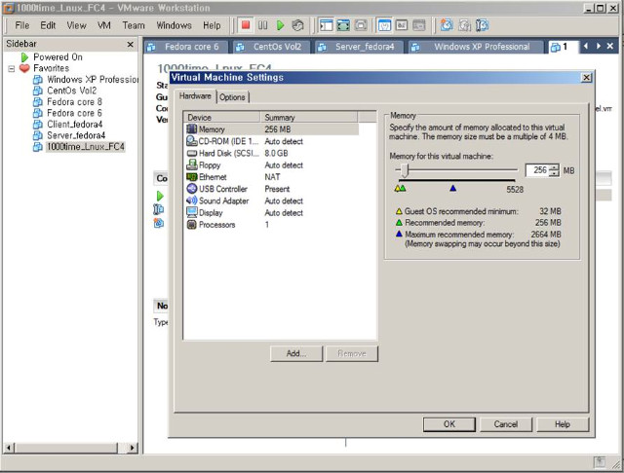624x473 pixels.
Task: Switch to Windows XP Professional tab
Action: (476, 47)
